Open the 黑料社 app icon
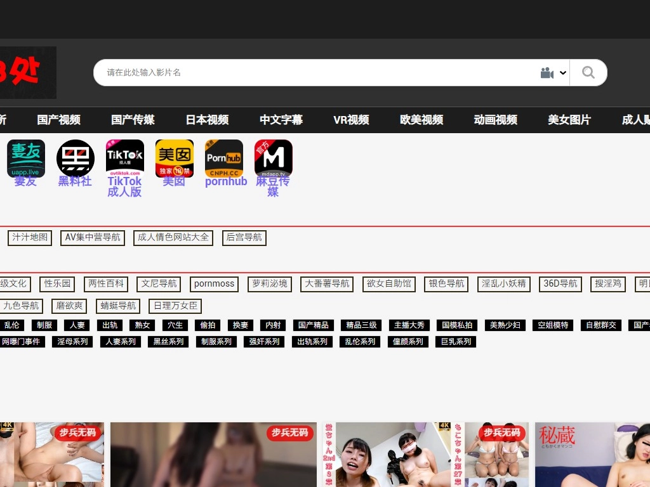Image resolution: width=650 pixels, height=487 pixels. (76, 159)
